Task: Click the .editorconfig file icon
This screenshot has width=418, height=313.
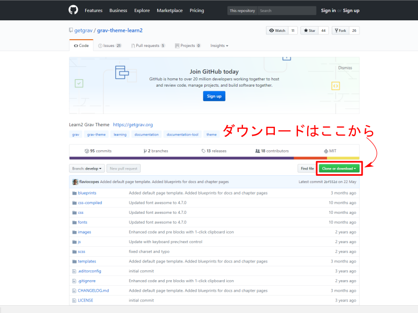Action: 74,271
